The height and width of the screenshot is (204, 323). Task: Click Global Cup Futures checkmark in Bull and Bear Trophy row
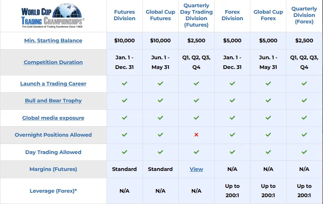point(160,100)
